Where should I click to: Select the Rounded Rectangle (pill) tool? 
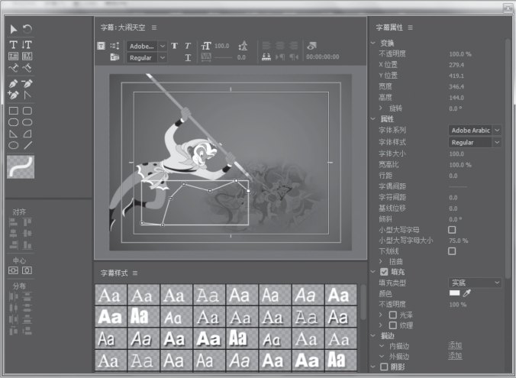27,122
